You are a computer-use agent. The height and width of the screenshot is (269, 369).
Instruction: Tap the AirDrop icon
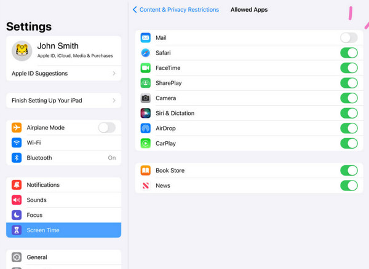145,128
